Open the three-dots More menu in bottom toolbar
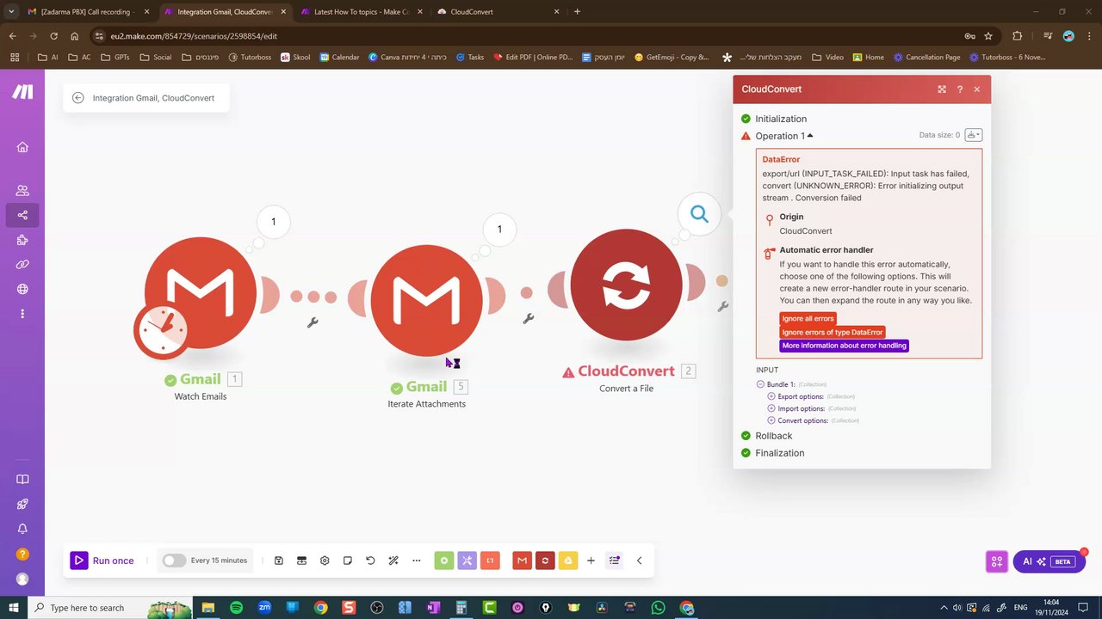 (x=417, y=561)
